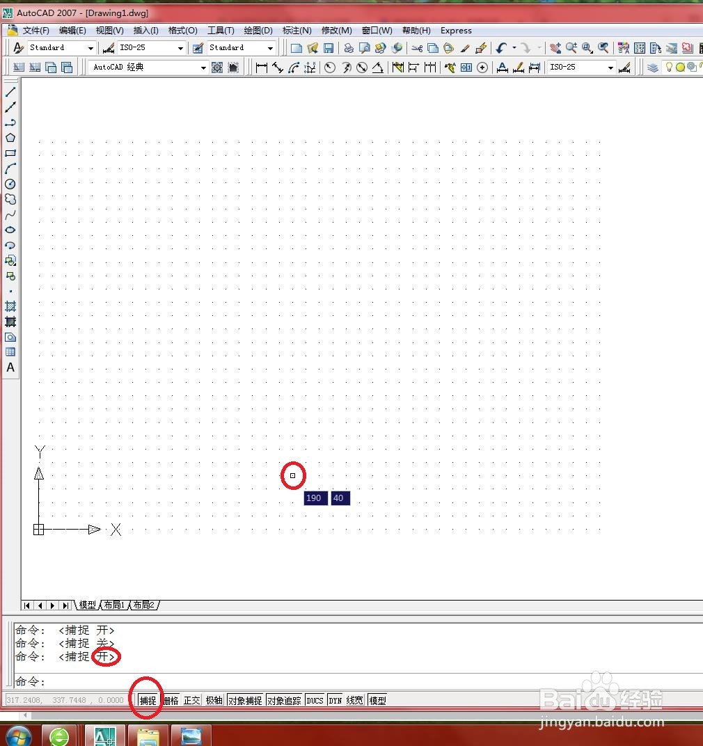This screenshot has height=746, width=703.
Task: Select the Ellipse draw tool
Action: [10, 230]
